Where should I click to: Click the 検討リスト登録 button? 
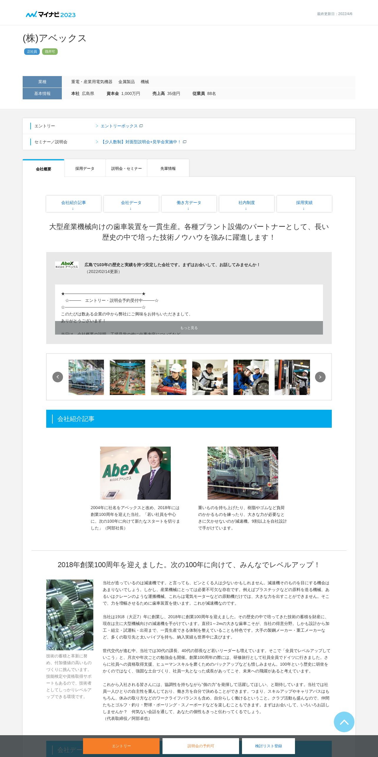(268, 746)
